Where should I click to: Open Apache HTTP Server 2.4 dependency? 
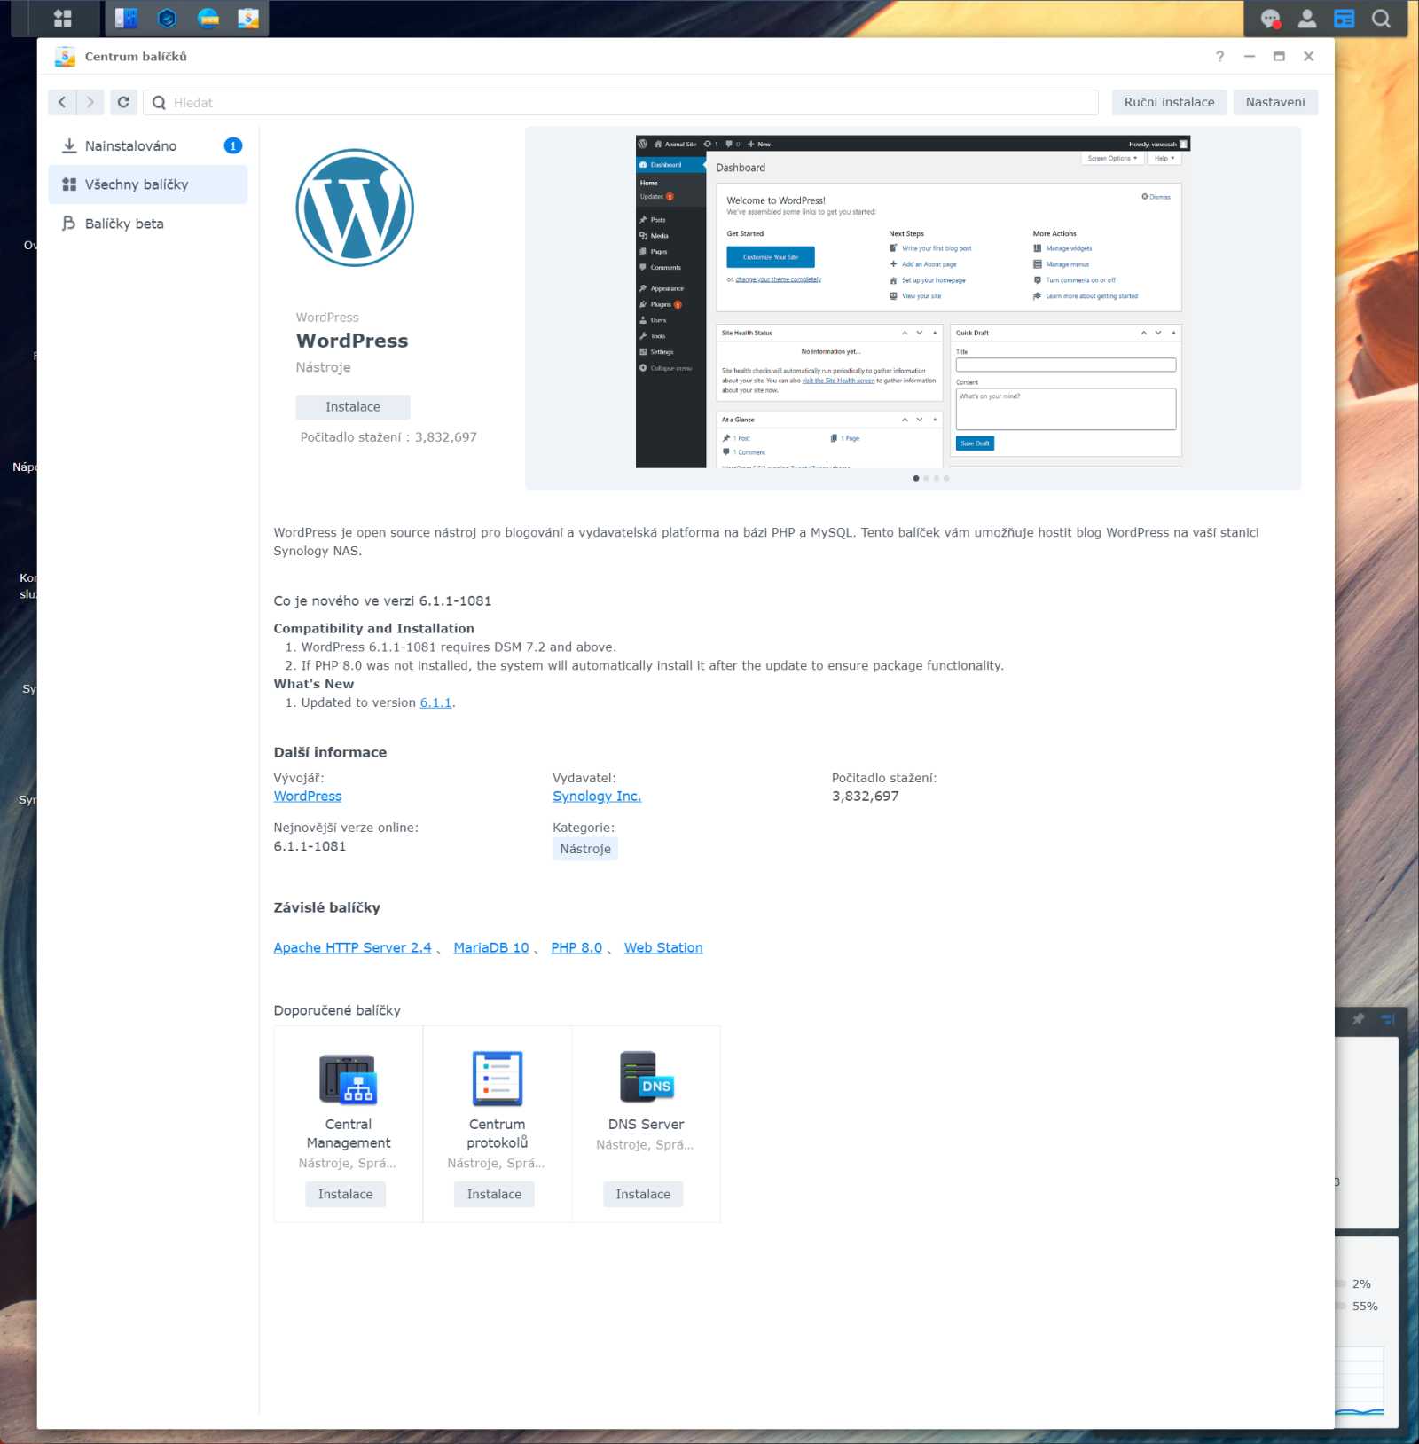tap(352, 947)
